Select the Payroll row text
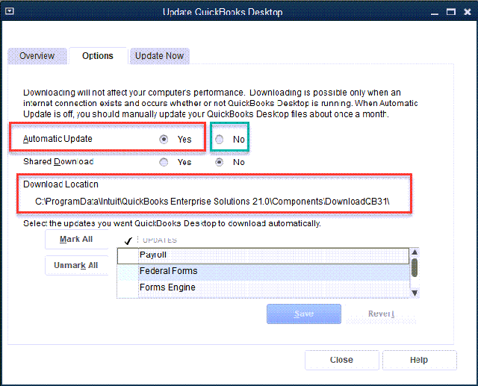Image resolution: width=478 pixels, height=386 pixels. (x=153, y=255)
